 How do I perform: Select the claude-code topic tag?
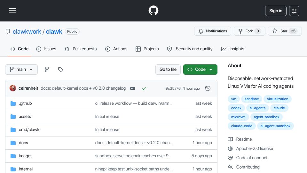coord(242,126)
